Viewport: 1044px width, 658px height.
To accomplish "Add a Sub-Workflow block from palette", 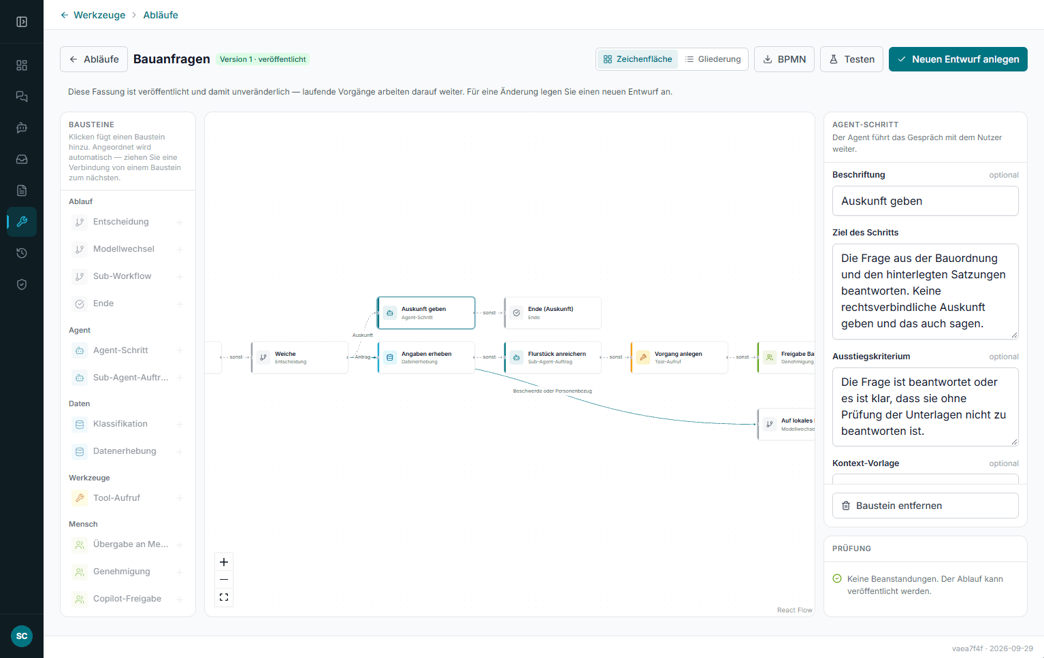I will 127,276.
